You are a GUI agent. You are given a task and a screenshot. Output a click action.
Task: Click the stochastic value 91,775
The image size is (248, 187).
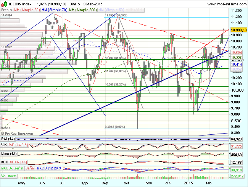click(x=237, y=147)
